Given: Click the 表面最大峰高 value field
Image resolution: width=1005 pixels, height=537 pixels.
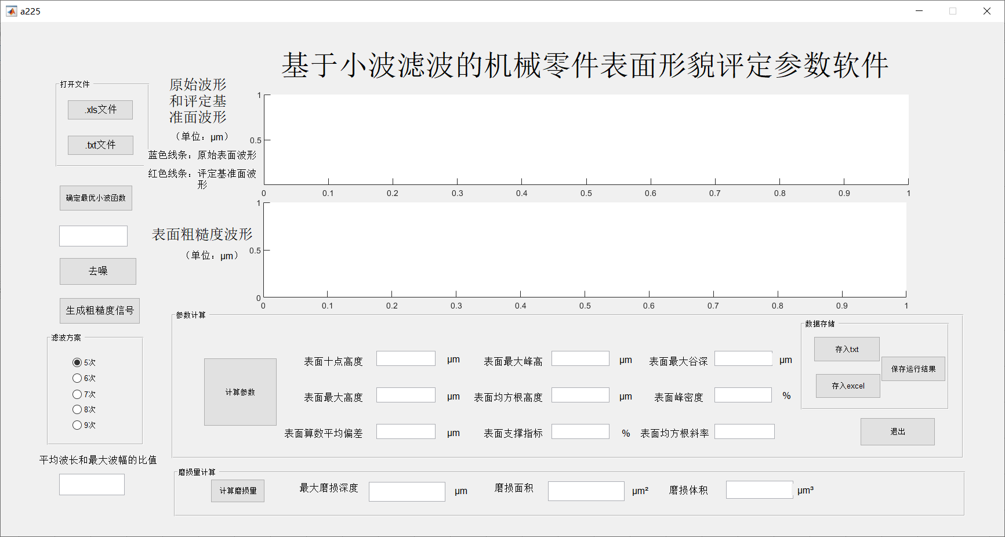Looking at the screenshot, I should pyautogui.click(x=580, y=358).
